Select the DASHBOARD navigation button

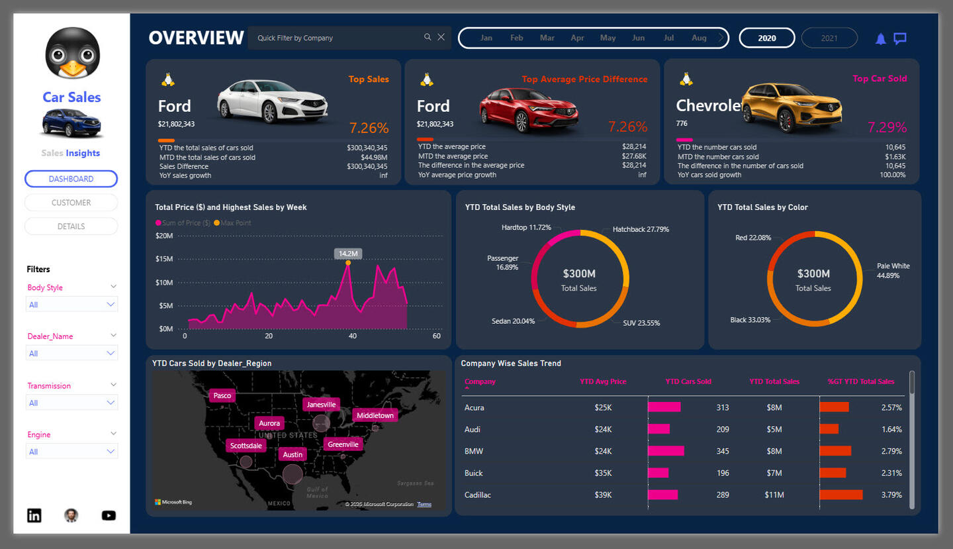[71, 179]
